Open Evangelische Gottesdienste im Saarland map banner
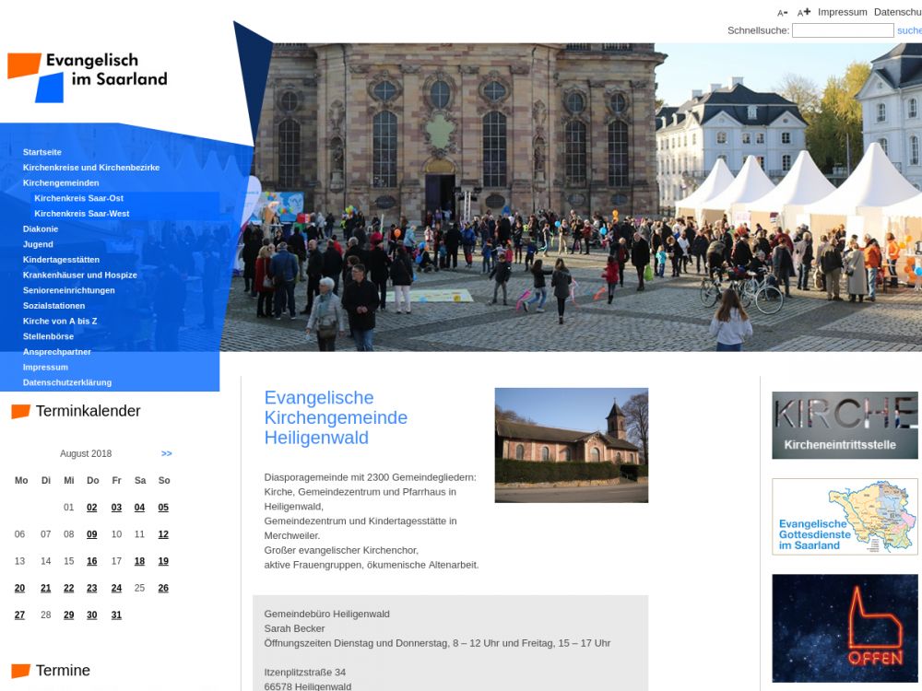The width and height of the screenshot is (922, 691). [x=845, y=517]
